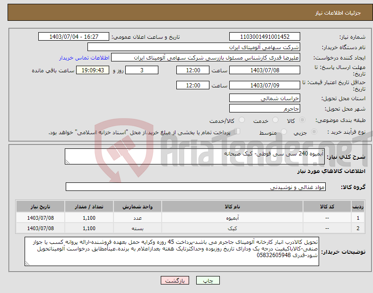The image size is (373, 293).
Task: Click the delivery city field جاجرم
Action: click(265, 108)
